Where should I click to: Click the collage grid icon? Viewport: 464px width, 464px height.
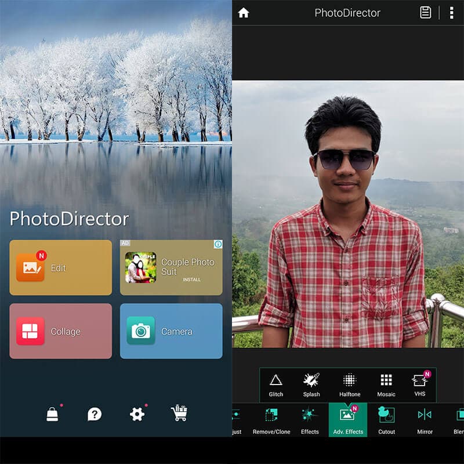[30, 331]
